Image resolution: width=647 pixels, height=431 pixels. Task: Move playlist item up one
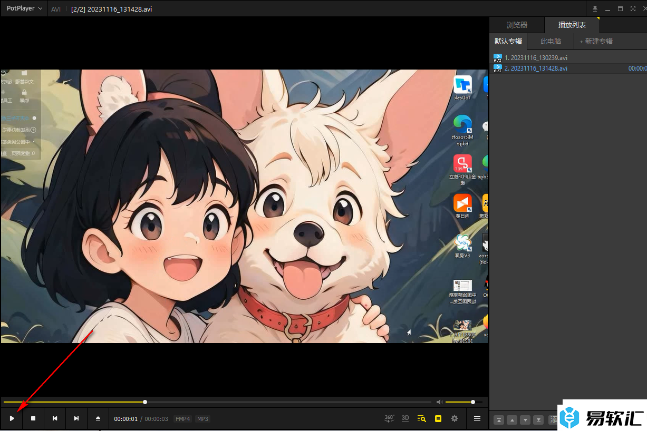(511, 420)
